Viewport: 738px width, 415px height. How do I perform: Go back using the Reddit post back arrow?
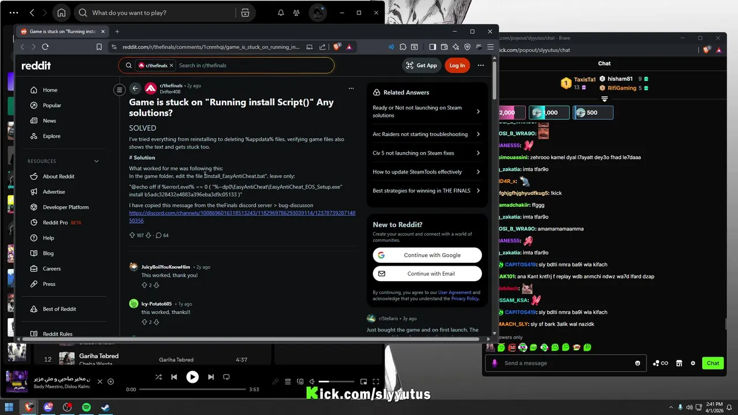(135, 88)
